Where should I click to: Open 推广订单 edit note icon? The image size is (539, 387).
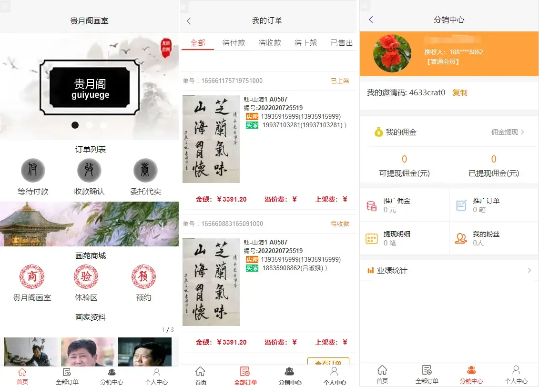click(461, 205)
